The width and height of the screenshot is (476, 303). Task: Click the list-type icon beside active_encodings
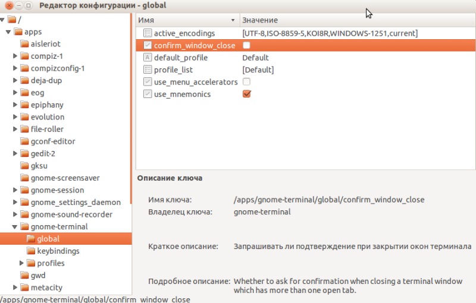(148, 33)
